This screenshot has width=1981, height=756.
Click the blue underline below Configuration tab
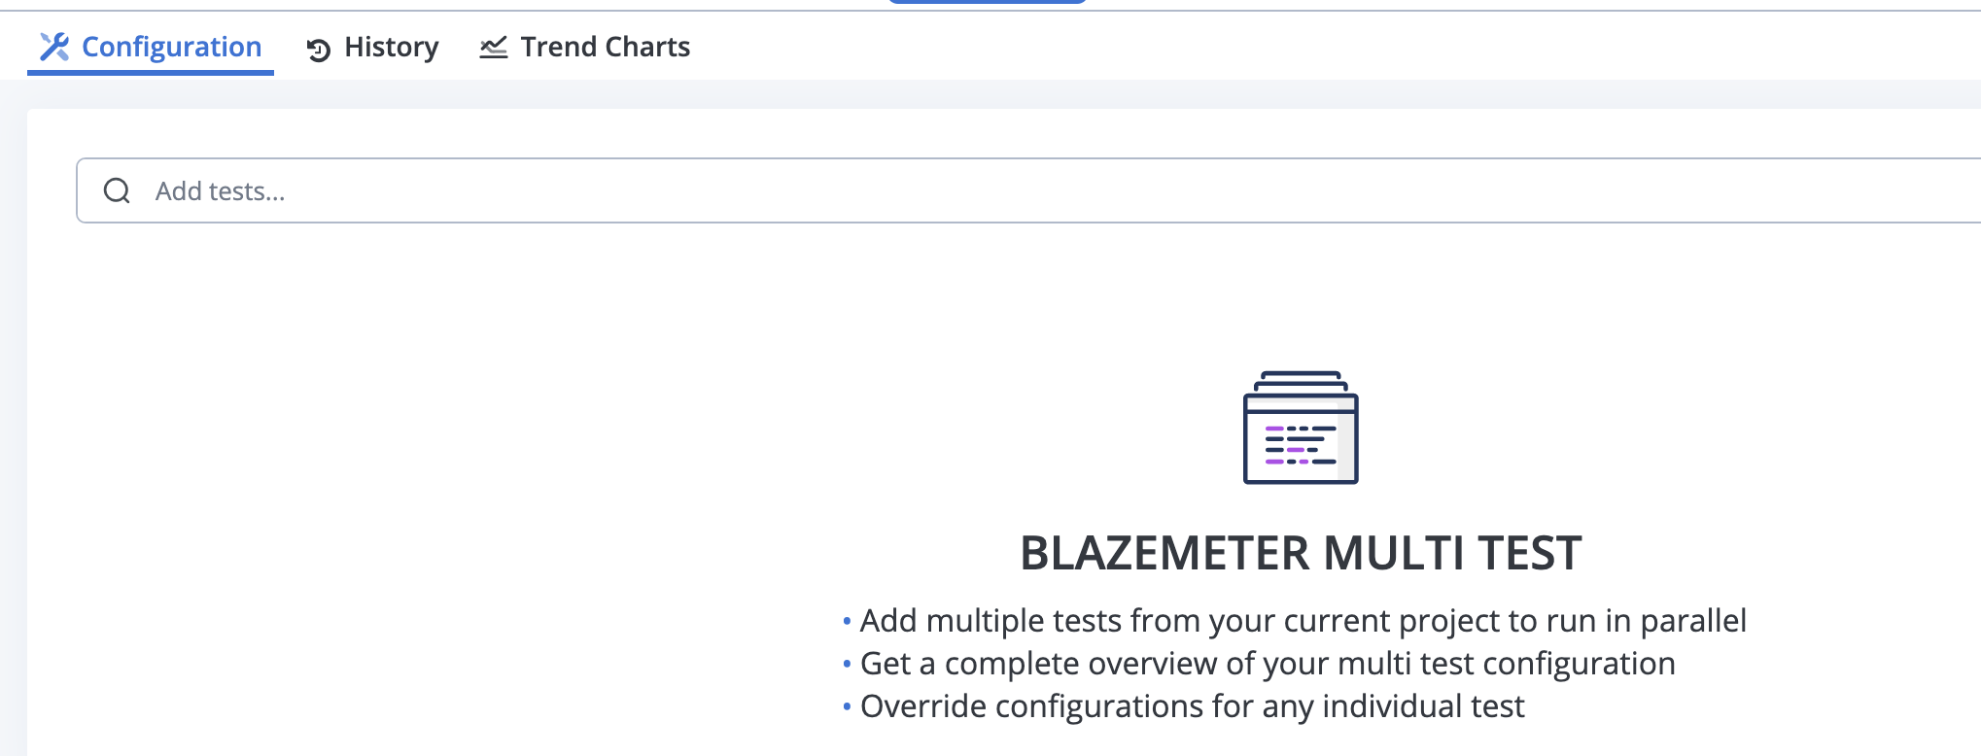point(151,73)
